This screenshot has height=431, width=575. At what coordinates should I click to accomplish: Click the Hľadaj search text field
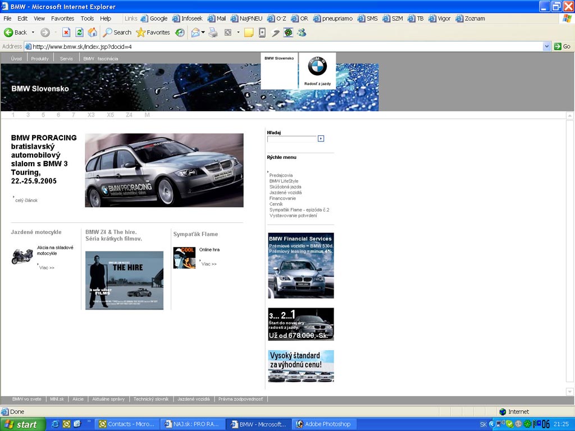291,139
